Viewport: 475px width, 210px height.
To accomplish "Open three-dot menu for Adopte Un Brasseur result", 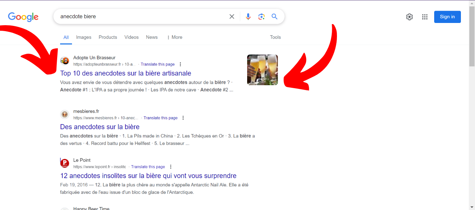I will point(181,64).
